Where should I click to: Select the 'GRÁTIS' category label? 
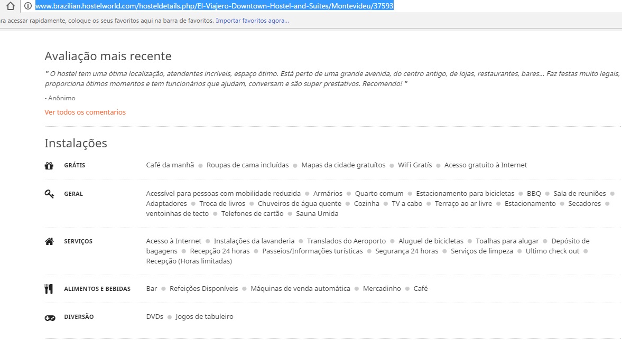click(75, 165)
